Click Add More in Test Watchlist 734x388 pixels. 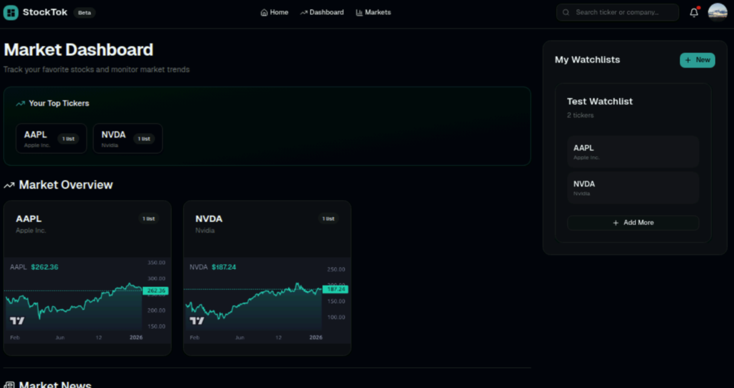click(x=633, y=223)
